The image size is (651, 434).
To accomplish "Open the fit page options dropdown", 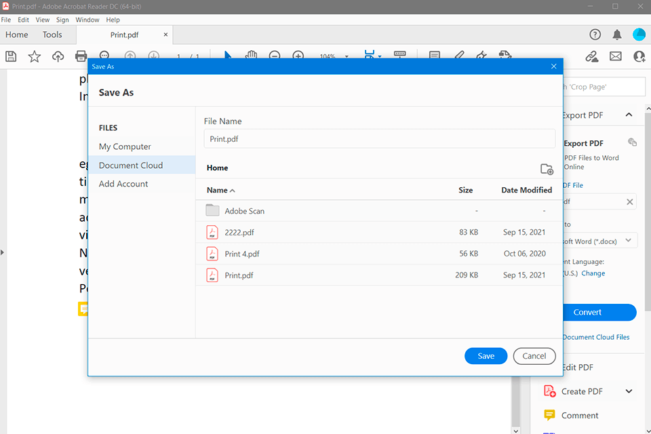I will (x=380, y=56).
